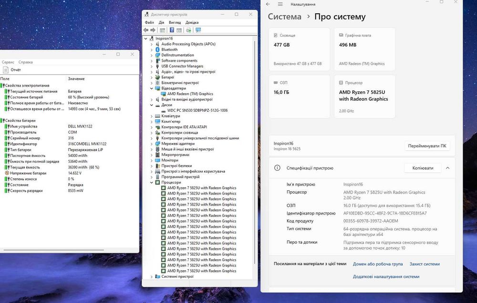
Task: Collapse the Диски category
Action: 152,105
